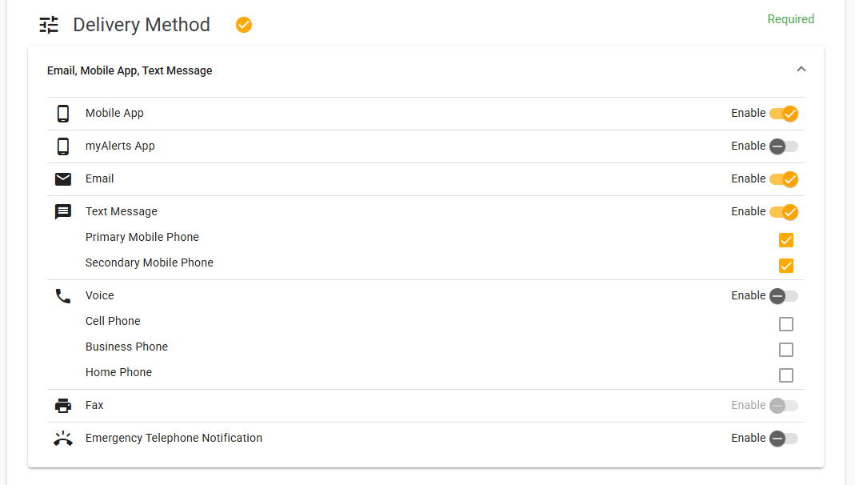Uncheck the Secondary Mobile Phone checkbox
Image resolution: width=855 pixels, height=485 pixels.
(x=786, y=266)
